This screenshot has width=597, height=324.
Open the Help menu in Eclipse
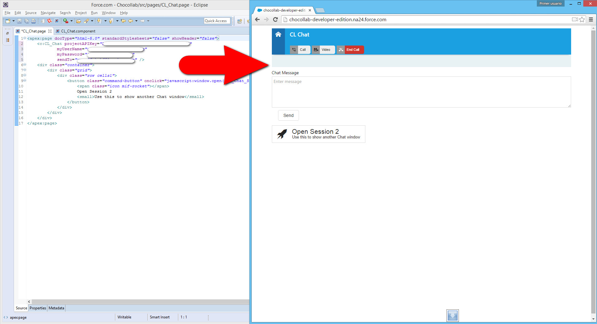124,13
